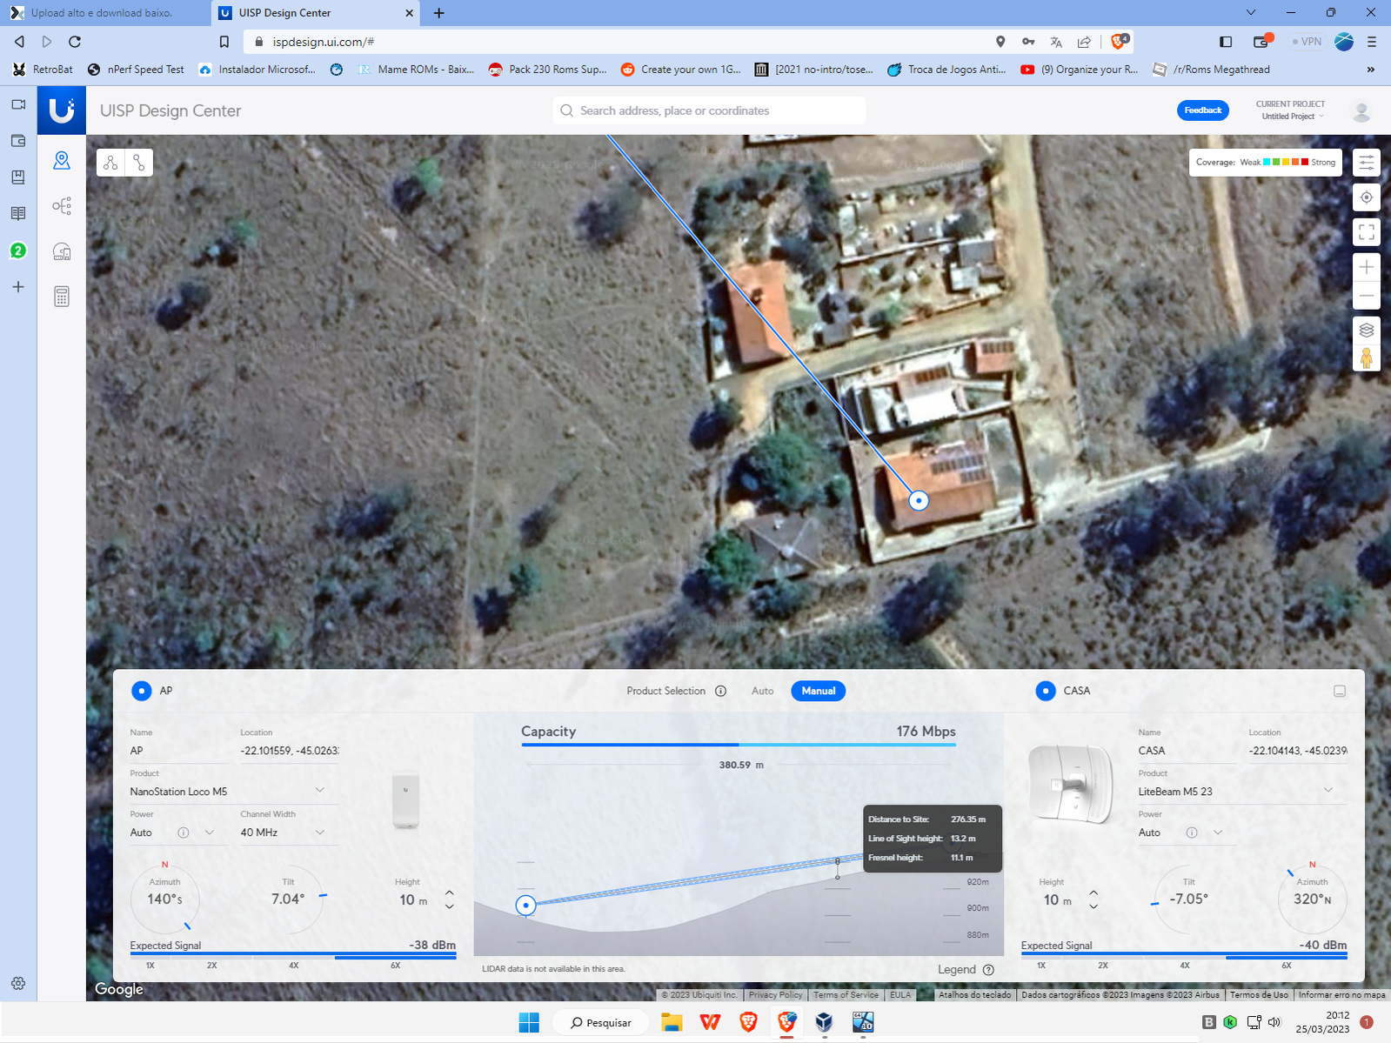Adjust the AP tilt dial
Image resolution: width=1391 pixels, height=1043 pixels.
(289, 899)
